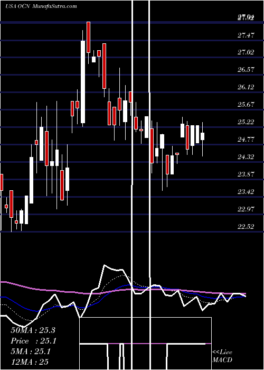Click the 27.47 price axis label
The height and width of the screenshot is (370, 264).
tap(246, 35)
